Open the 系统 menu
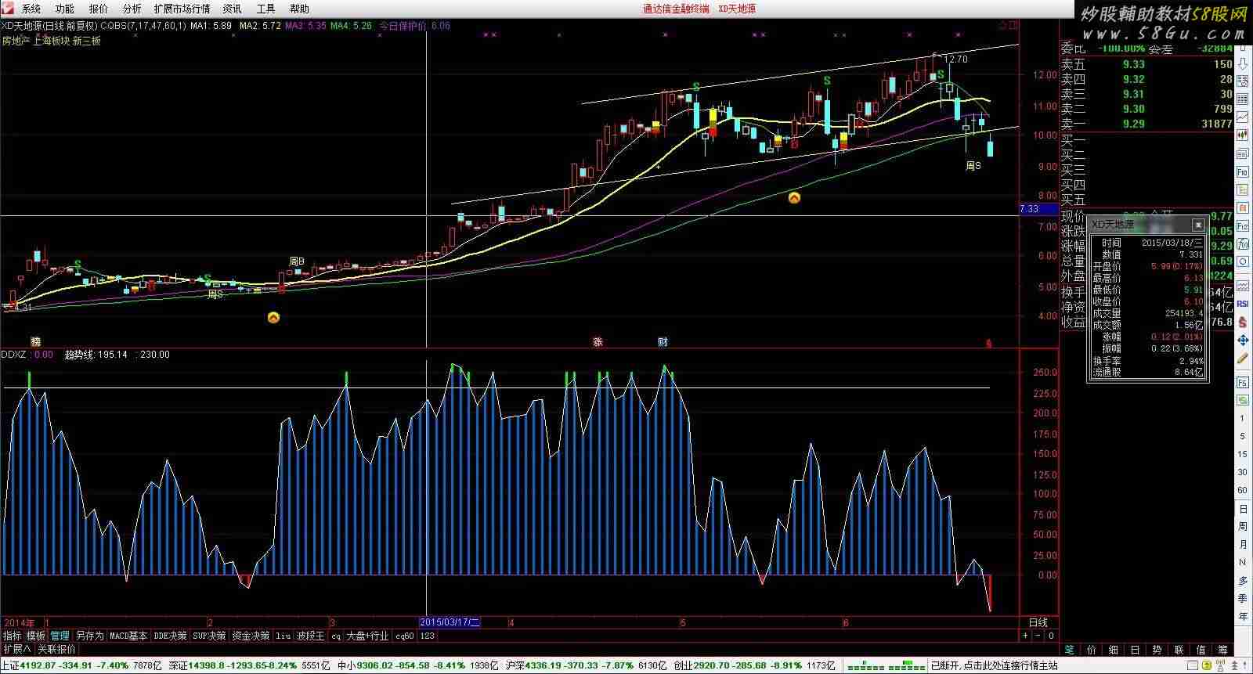The height and width of the screenshot is (674, 1253). click(x=31, y=9)
